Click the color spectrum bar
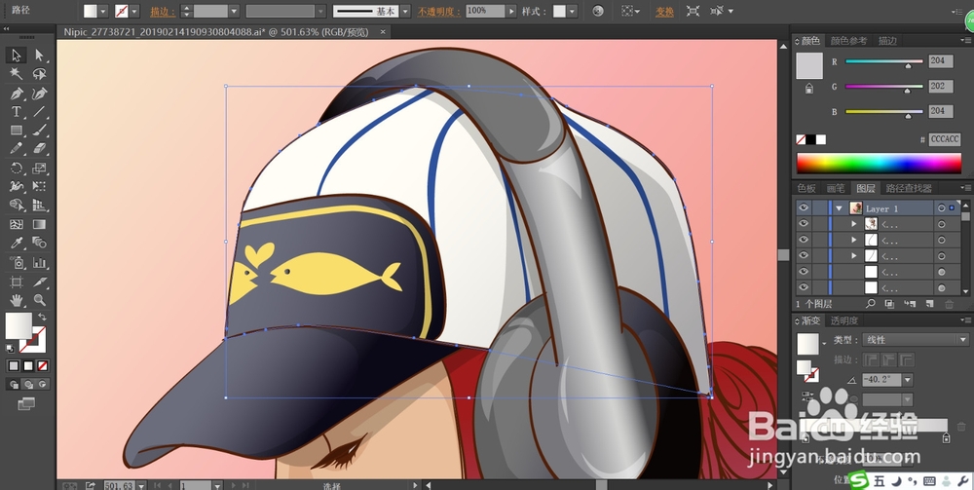Image resolution: width=974 pixels, height=490 pixels. pos(879,163)
